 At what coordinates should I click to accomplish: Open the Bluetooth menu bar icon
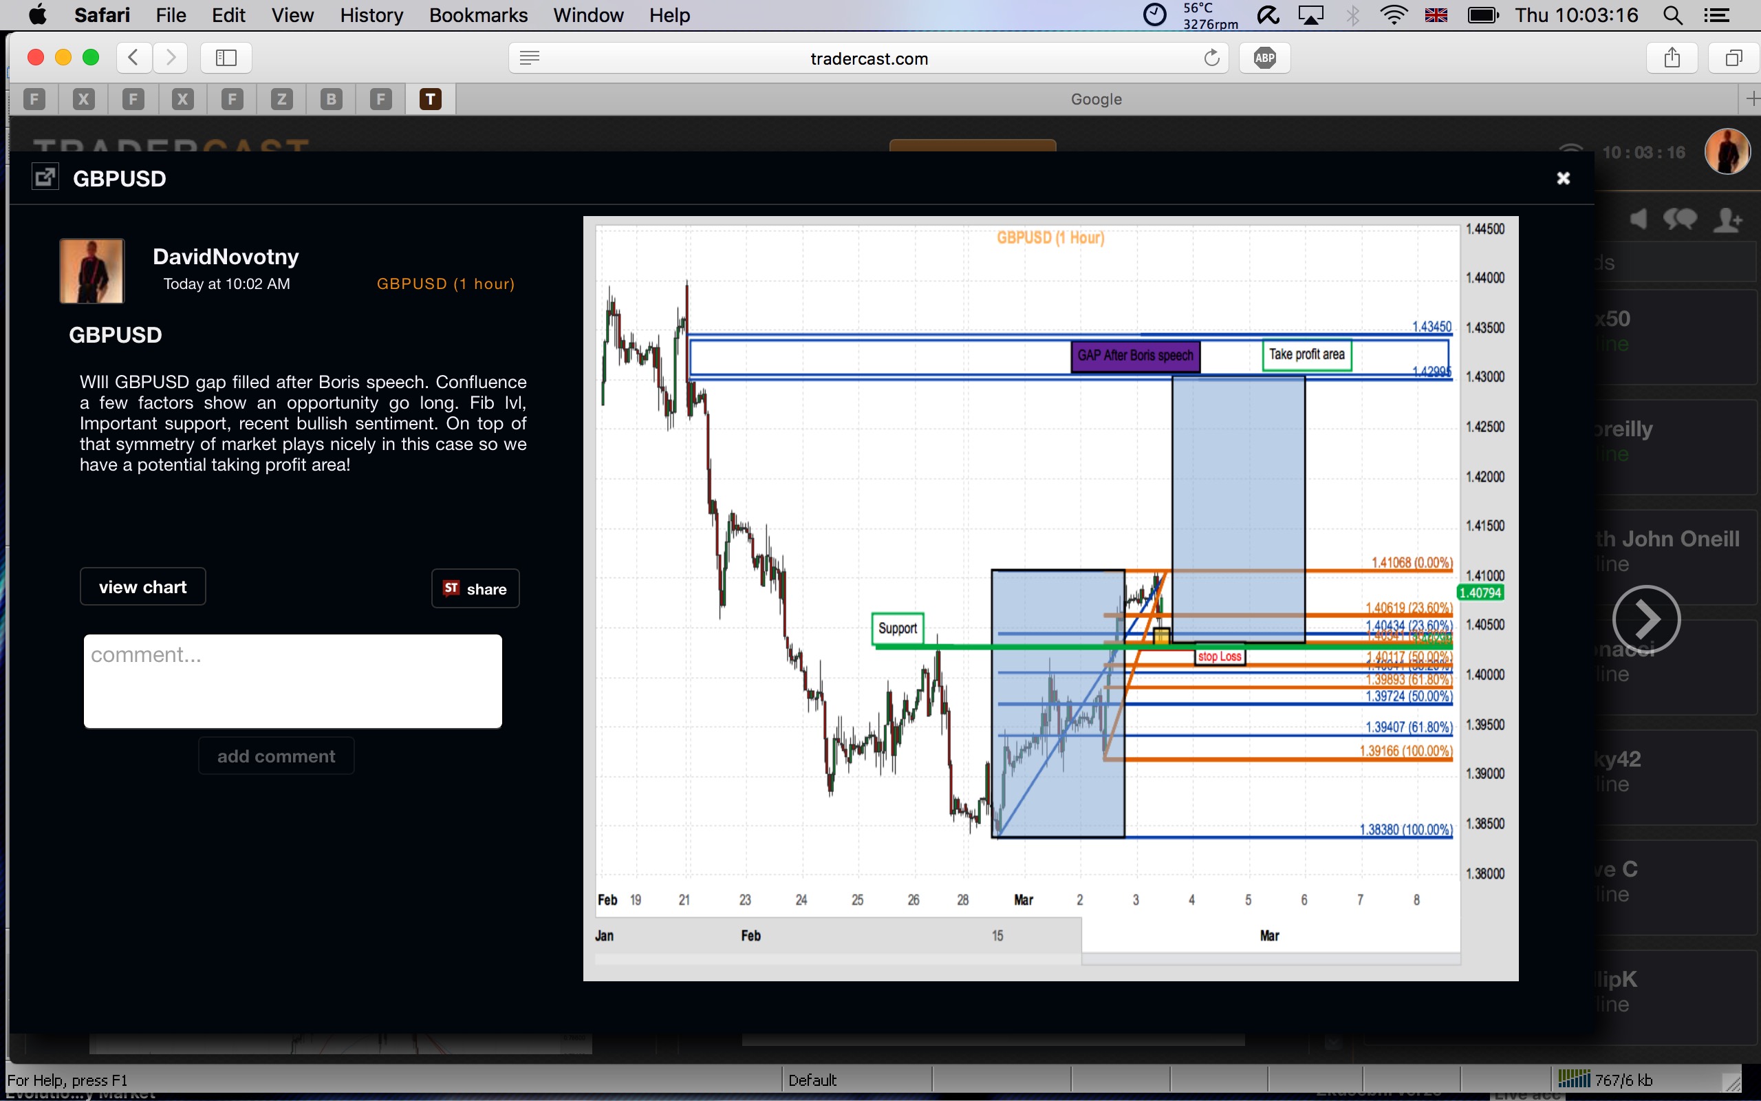[x=1353, y=14]
